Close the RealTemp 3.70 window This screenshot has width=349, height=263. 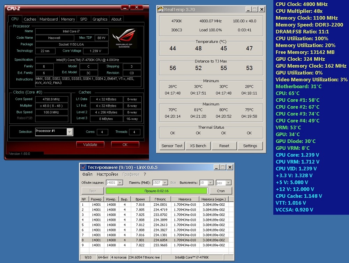[x=262, y=9]
